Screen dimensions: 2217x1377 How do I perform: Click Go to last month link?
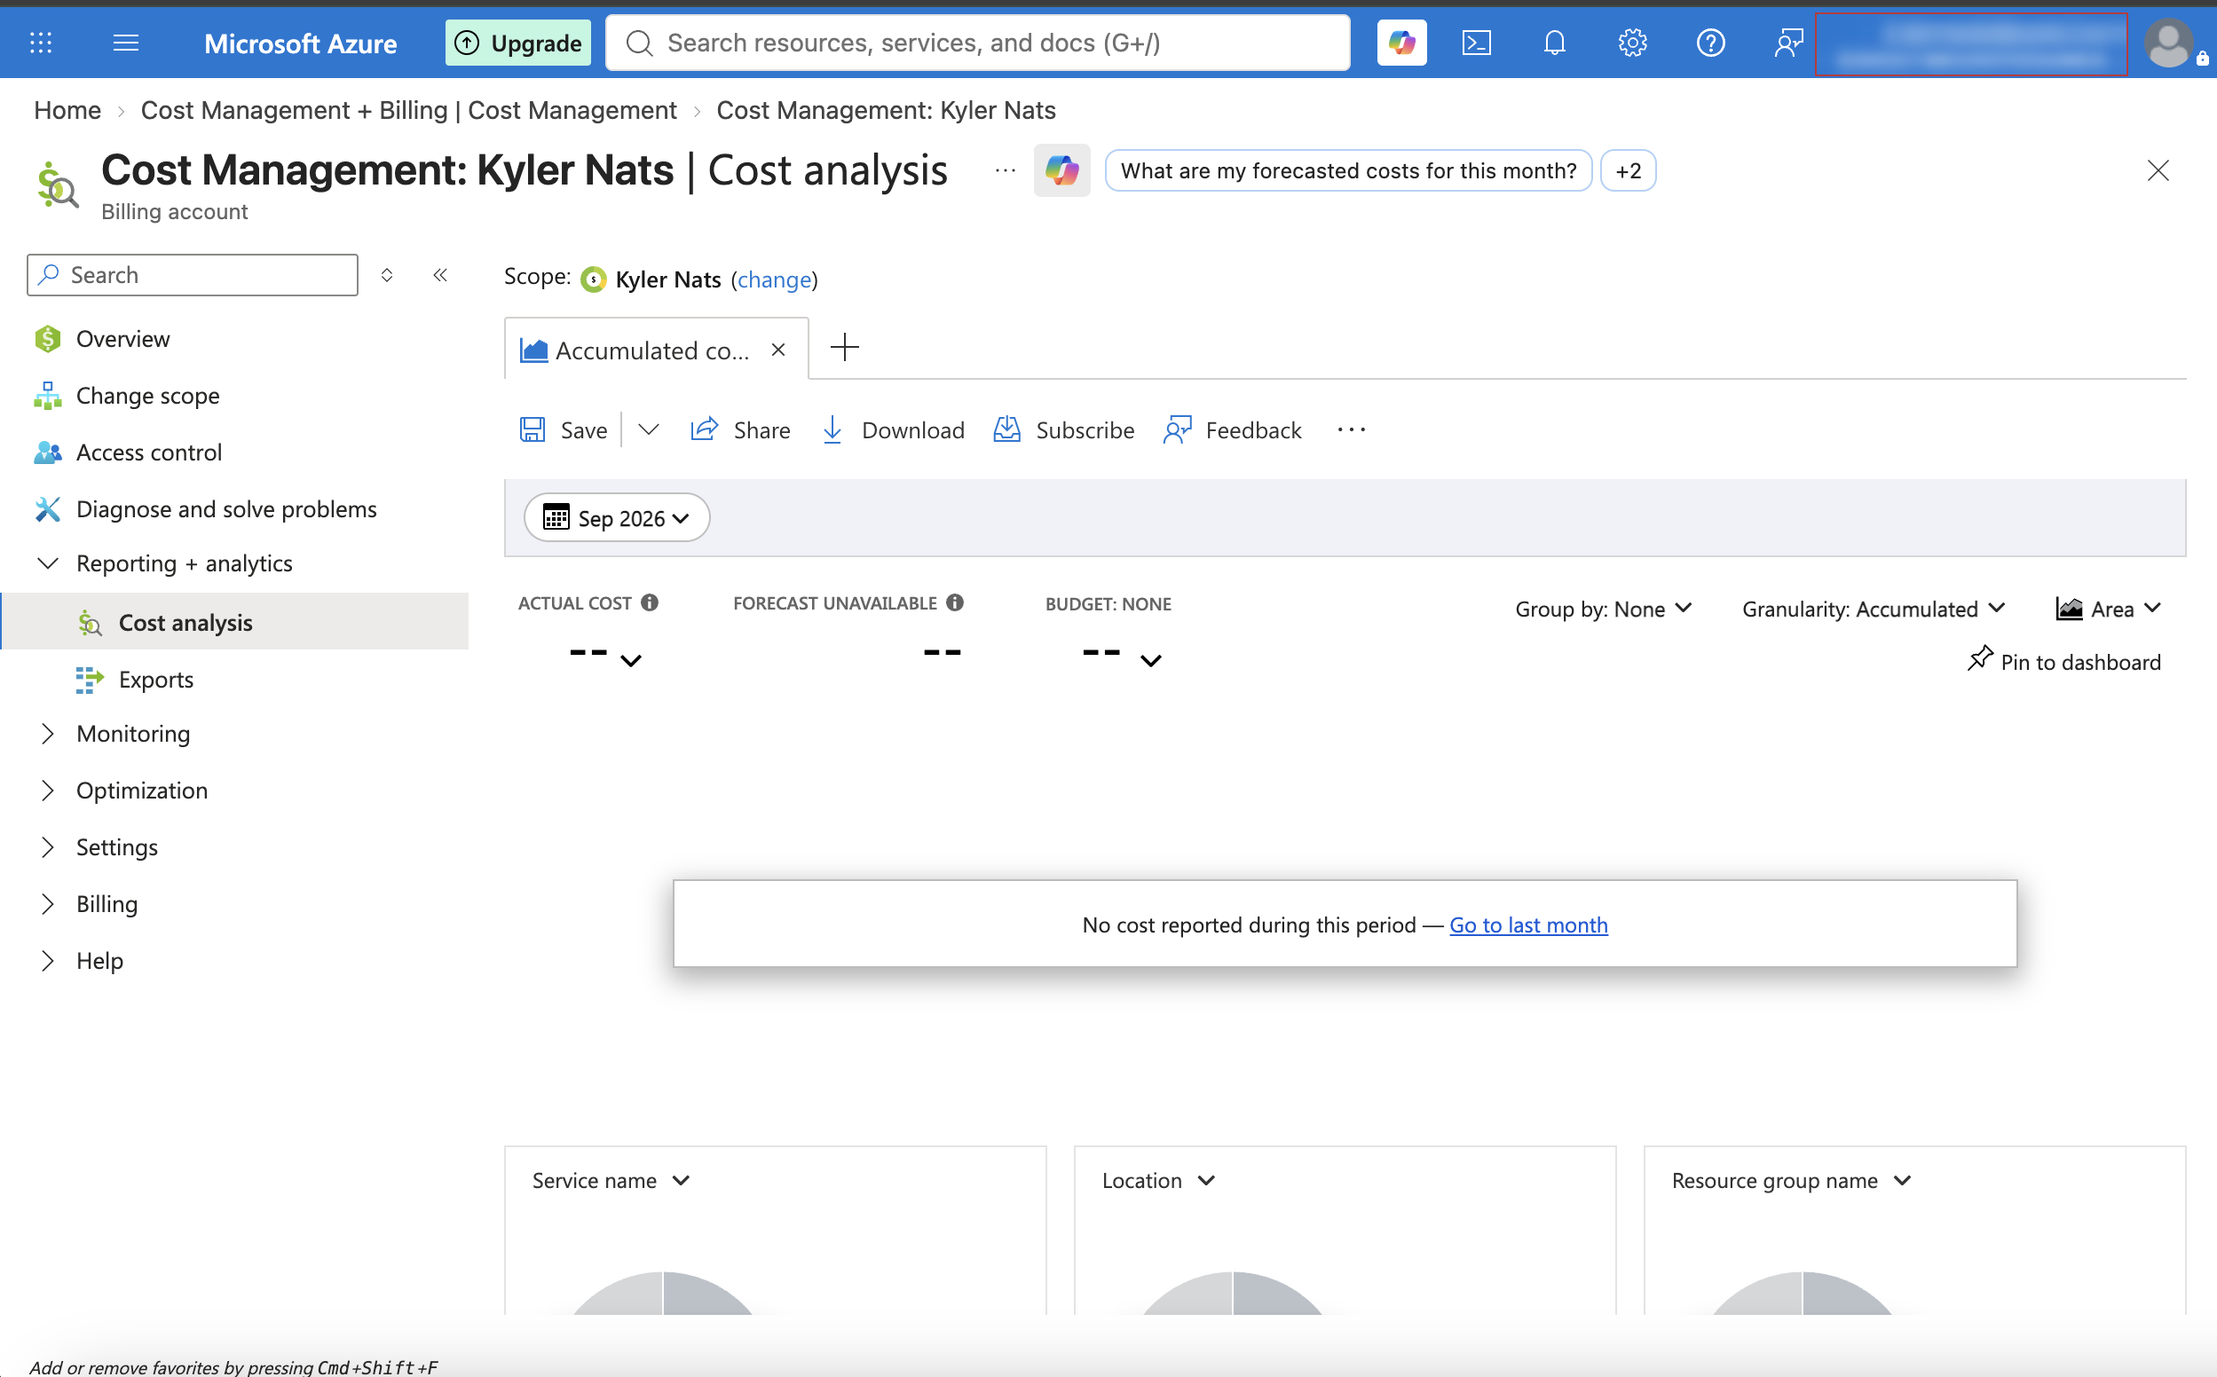pos(1527,925)
